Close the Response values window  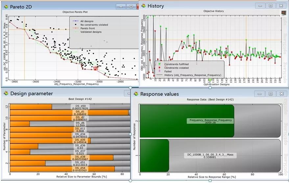point(282,94)
